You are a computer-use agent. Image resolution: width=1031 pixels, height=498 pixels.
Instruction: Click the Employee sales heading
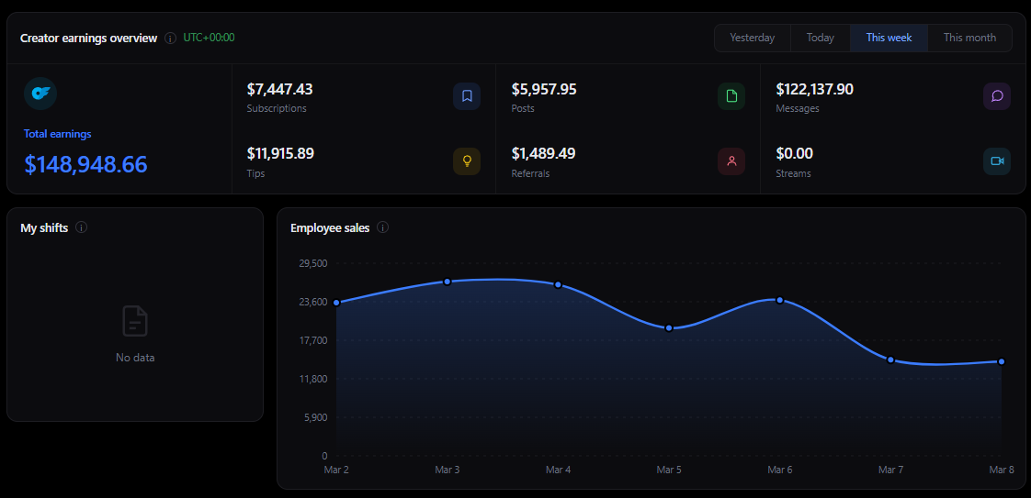[330, 227]
